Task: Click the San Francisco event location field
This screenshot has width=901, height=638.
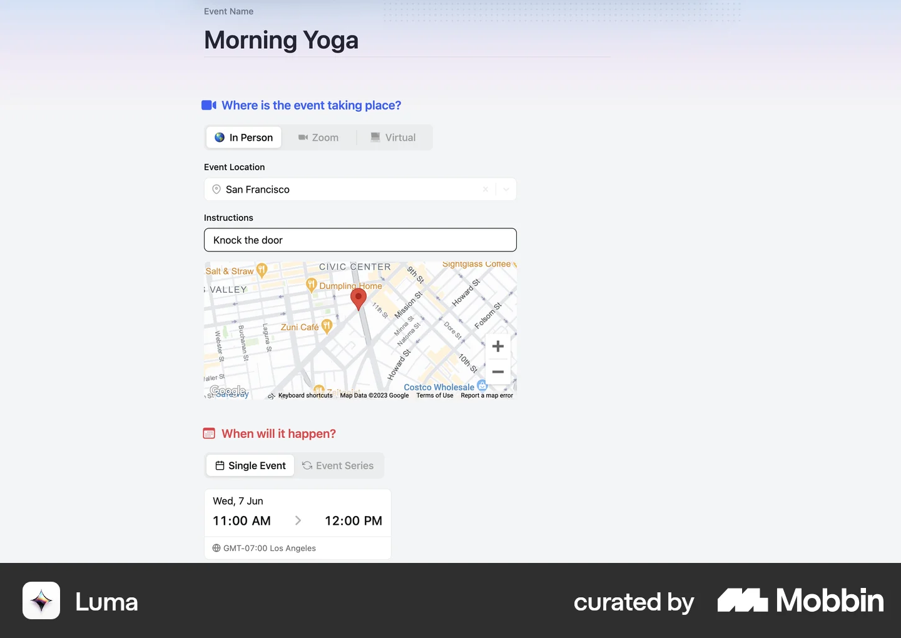Action: click(360, 190)
